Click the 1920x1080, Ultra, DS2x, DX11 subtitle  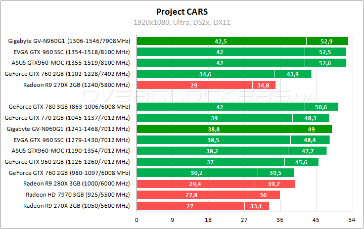pyautogui.click(x=181, y=22)
